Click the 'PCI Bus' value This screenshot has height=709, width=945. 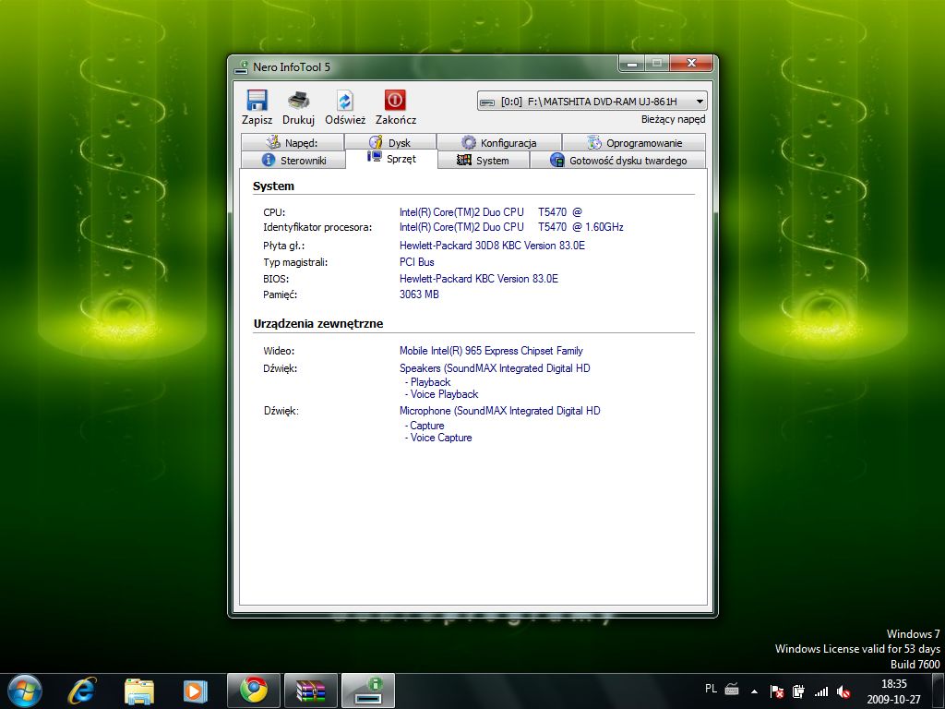point(416,262)
